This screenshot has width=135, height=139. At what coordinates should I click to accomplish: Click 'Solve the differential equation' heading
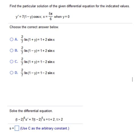pos(31,111)
